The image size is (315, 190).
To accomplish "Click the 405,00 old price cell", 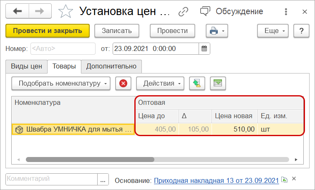I will point(157,129).
